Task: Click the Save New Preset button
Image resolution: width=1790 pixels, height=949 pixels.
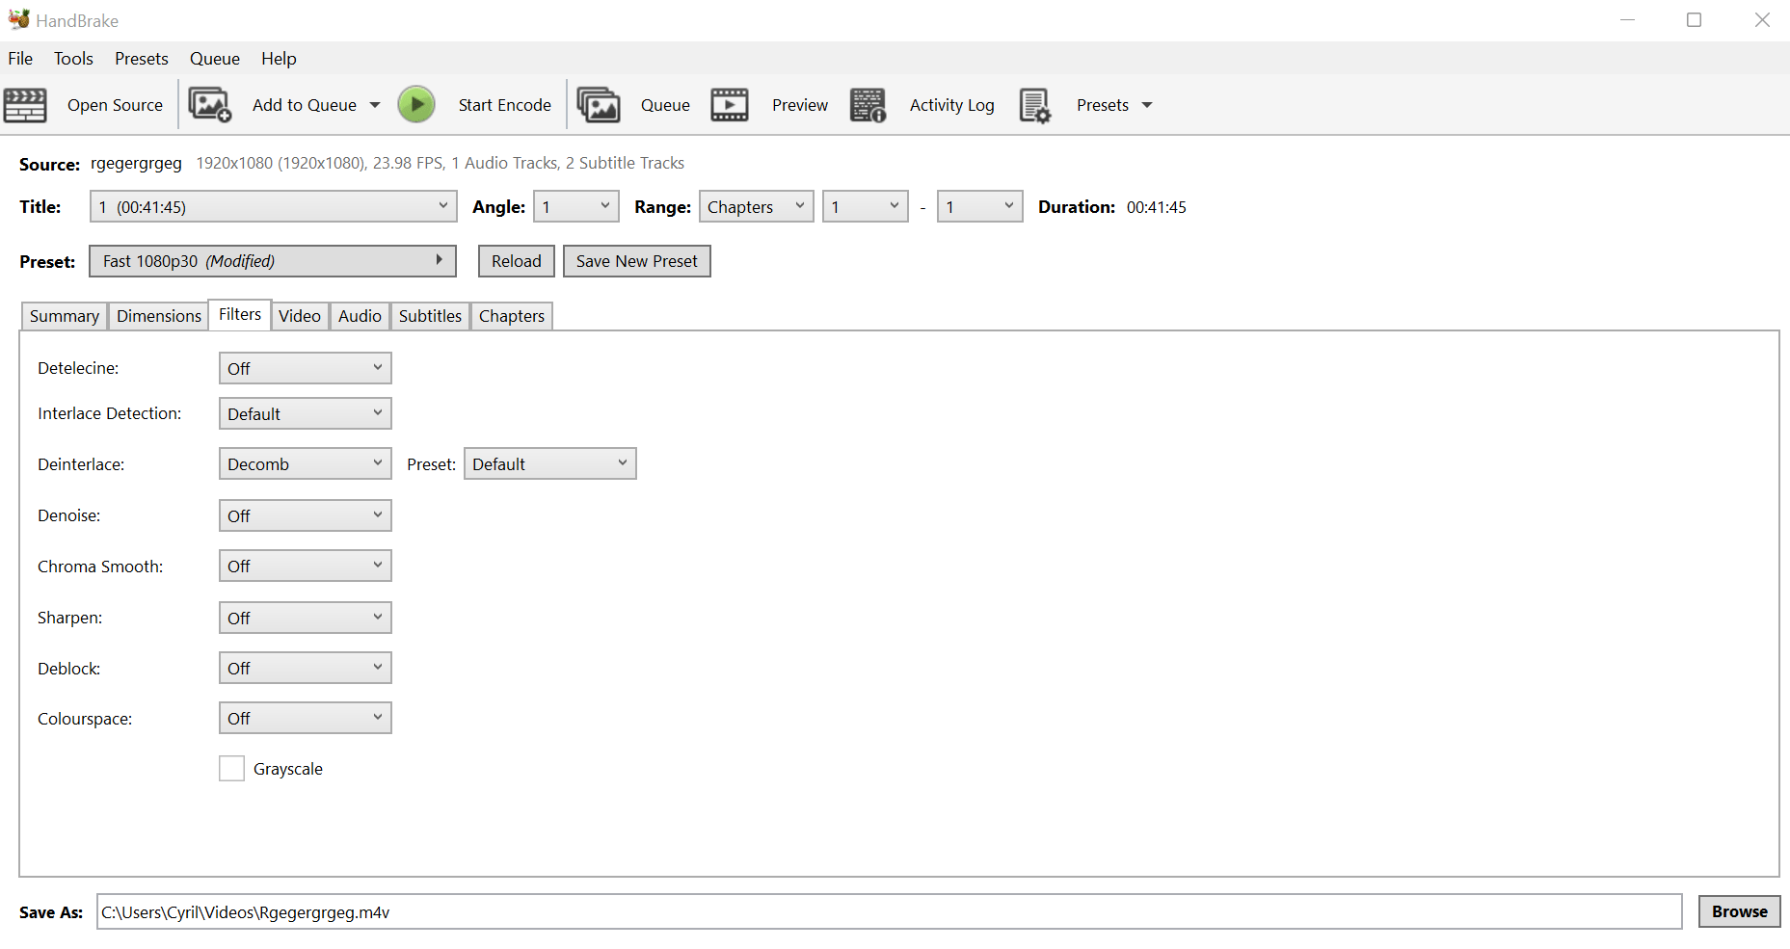Action: 637,261
